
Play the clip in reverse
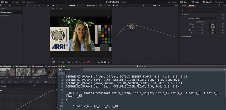click(x=73, y=62)
